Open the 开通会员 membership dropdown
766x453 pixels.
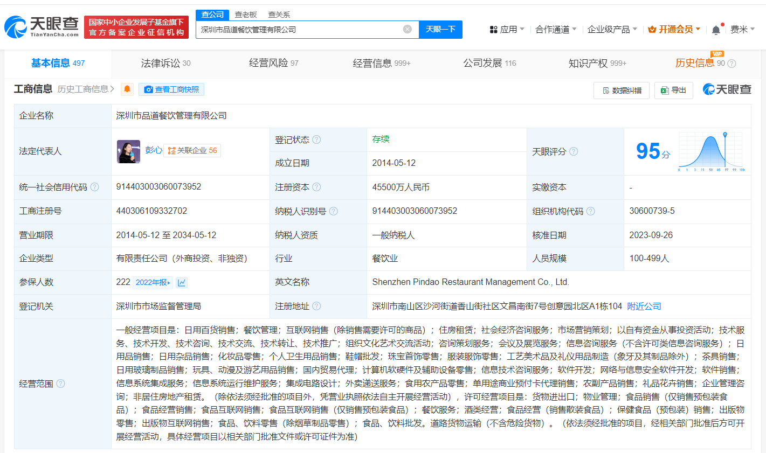674,29
